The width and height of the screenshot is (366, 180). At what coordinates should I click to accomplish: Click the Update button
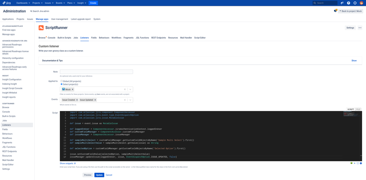99,175
